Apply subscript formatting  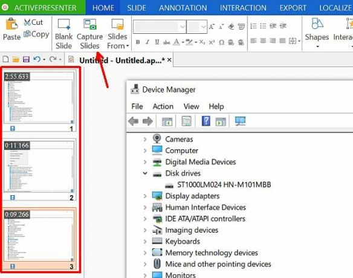pyautogui.click(x=202, y=42)
